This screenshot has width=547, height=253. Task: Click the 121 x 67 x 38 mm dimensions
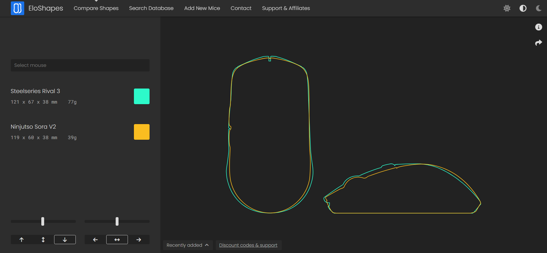pyautogui.click(x=34, y=102)
